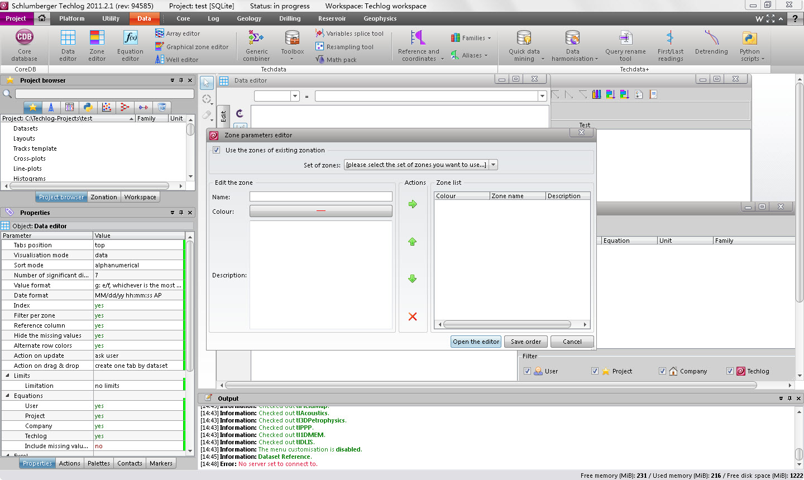This screenshot has width=804, height=480.
Task: Select the Python scripts browser filter
Action: tap(88, 107)
